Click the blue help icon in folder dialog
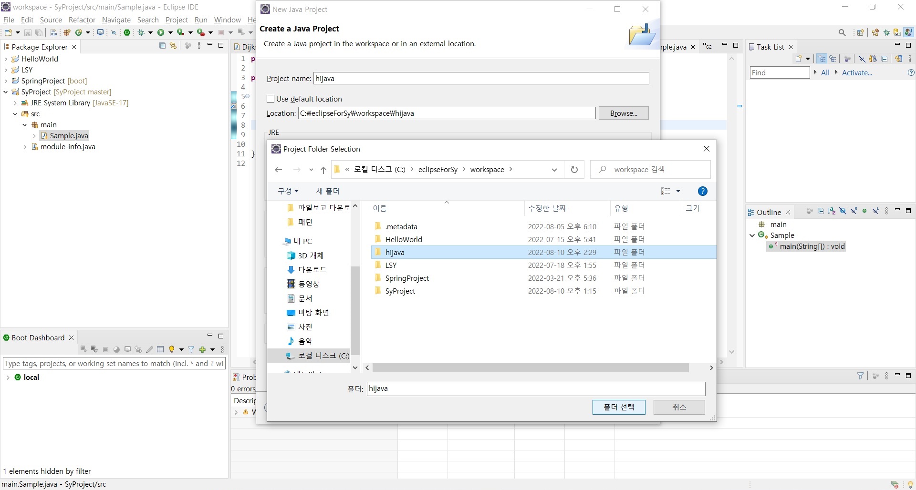The height and width of the screenshot is (490, 916). (x=702, y=191)
